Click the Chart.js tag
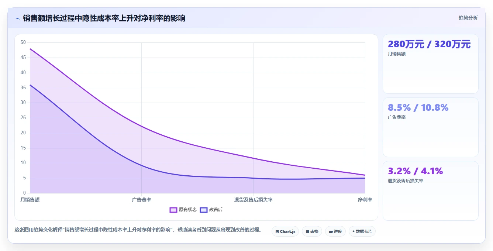This screenshot has height=251, width=493. [285, 231]
